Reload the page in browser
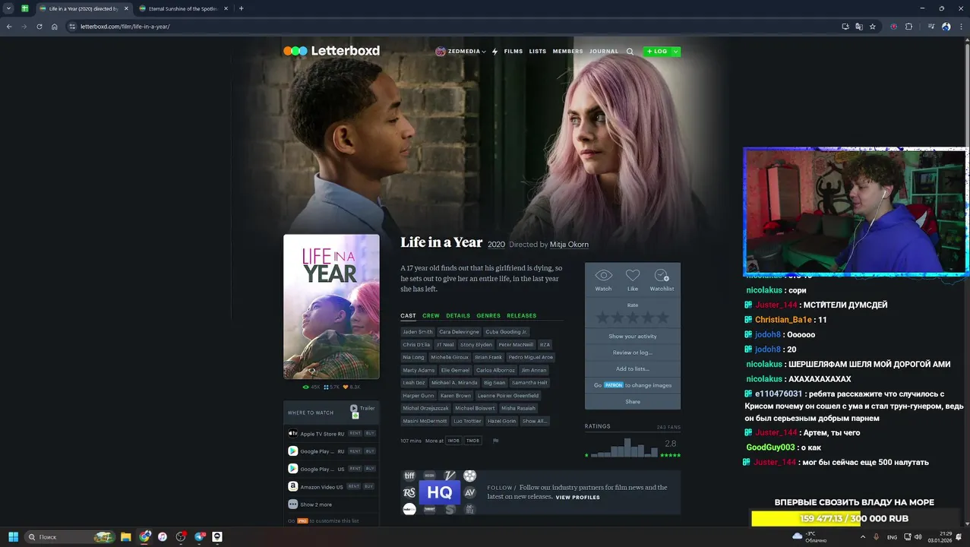The width and height of the screenshot is (970, 547). (39, 27)
